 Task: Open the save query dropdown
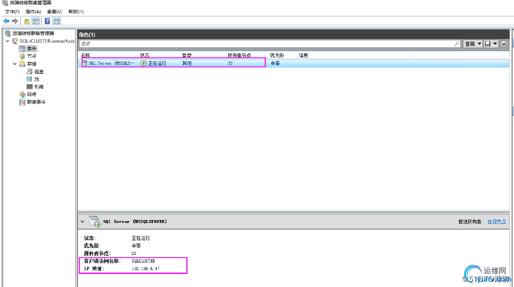click(x=491, y=44)
